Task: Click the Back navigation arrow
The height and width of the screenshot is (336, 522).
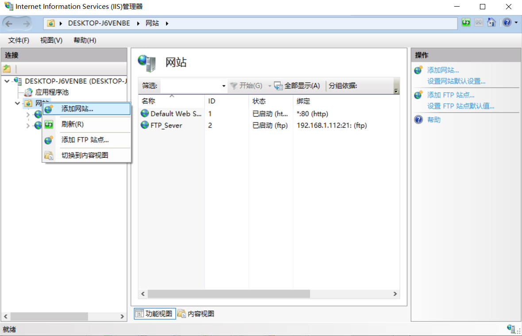Action: tap(9, 23)
